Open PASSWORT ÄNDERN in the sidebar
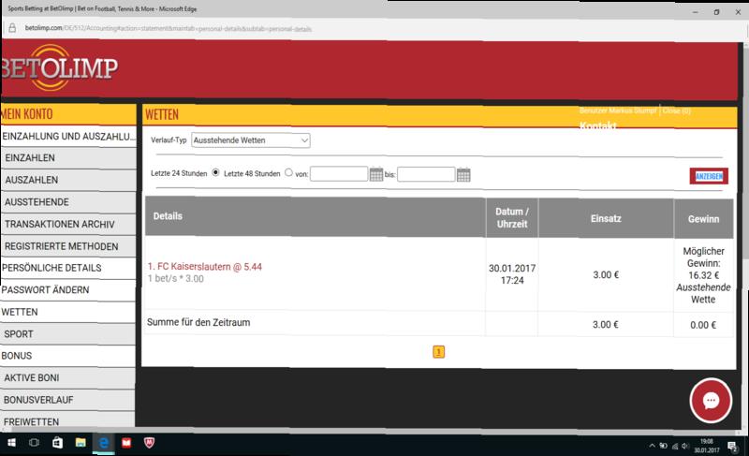 [68, 290]
